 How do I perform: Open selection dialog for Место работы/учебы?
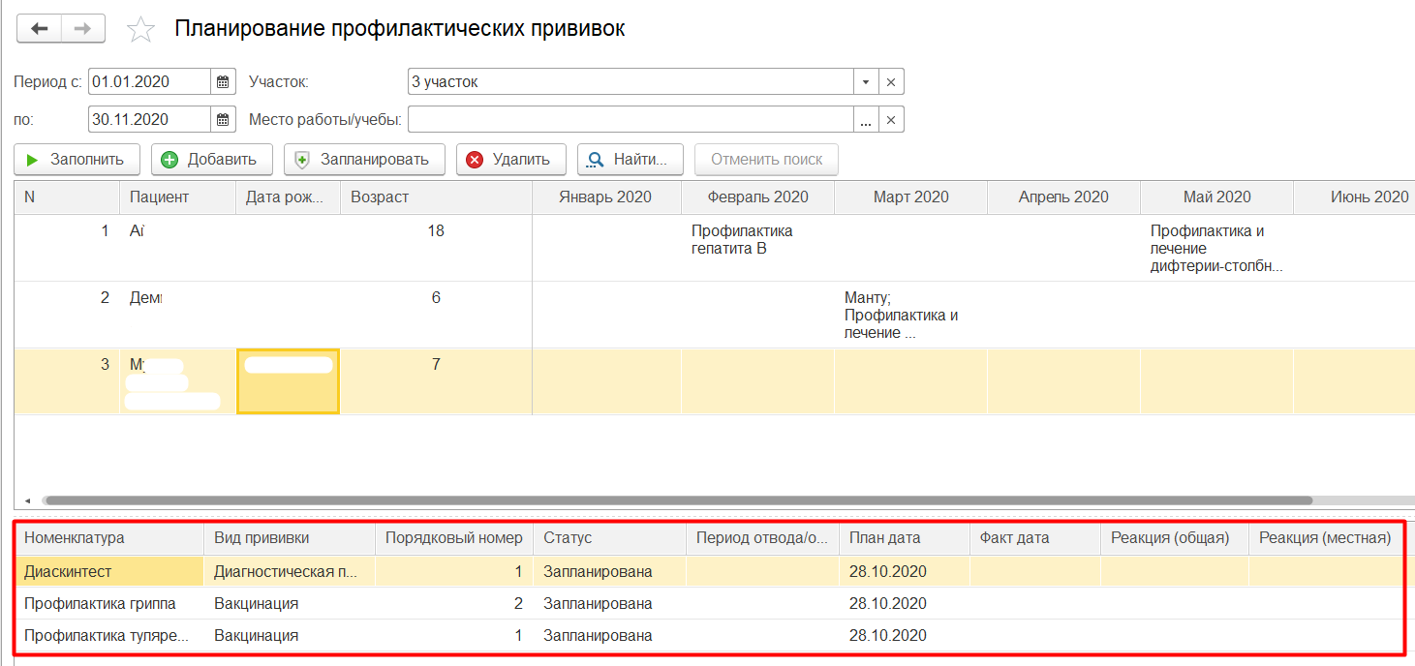coord(865,120)
